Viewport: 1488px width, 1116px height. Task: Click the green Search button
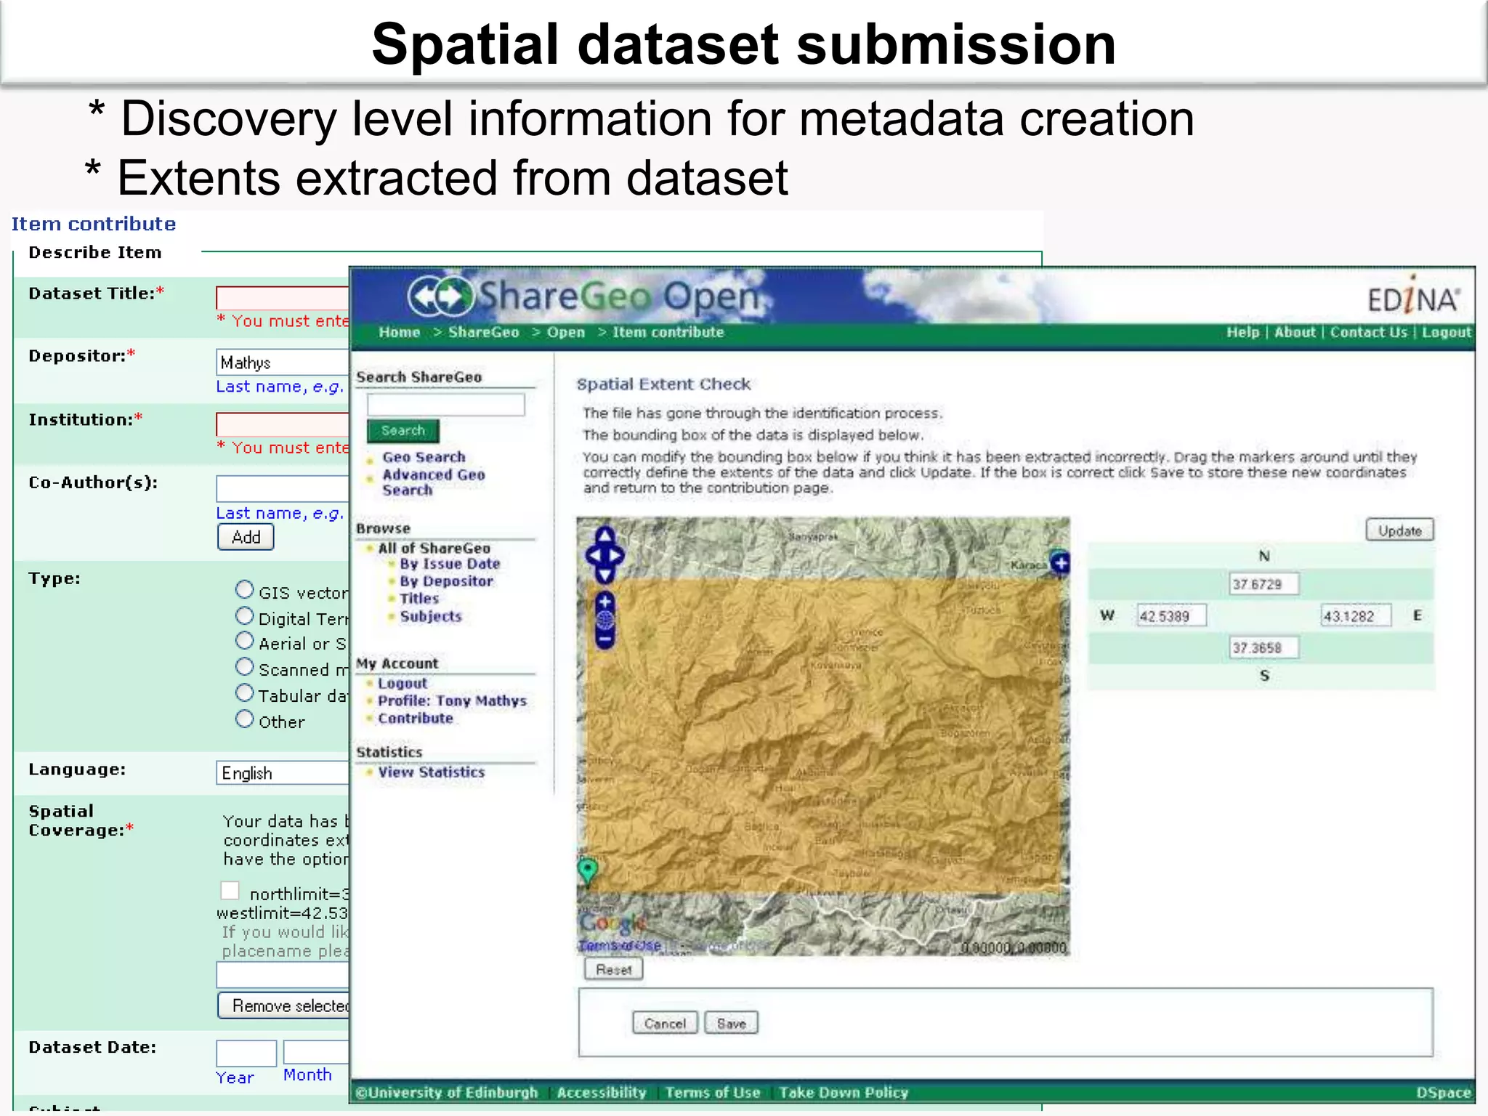click(x=403, y=431)
